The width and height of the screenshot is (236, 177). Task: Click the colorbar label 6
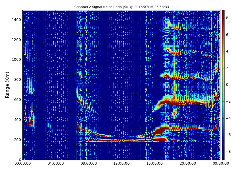click(x=227, y=35)
